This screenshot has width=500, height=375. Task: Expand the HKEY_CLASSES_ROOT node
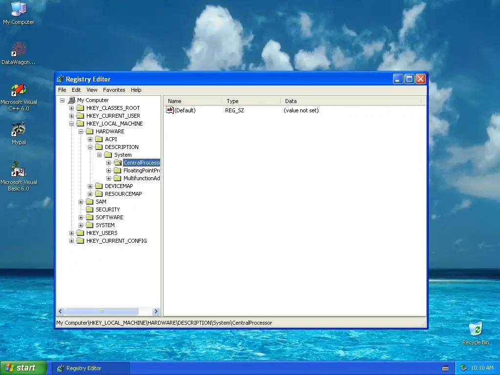coord(71,108)
